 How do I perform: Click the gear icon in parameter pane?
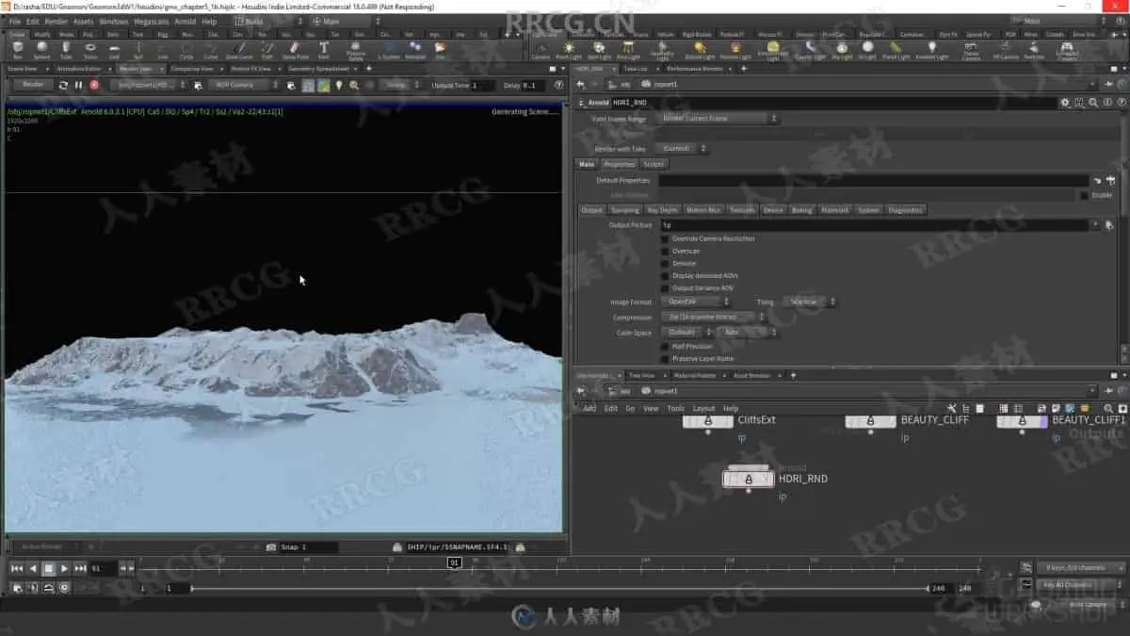(1065, 102)
